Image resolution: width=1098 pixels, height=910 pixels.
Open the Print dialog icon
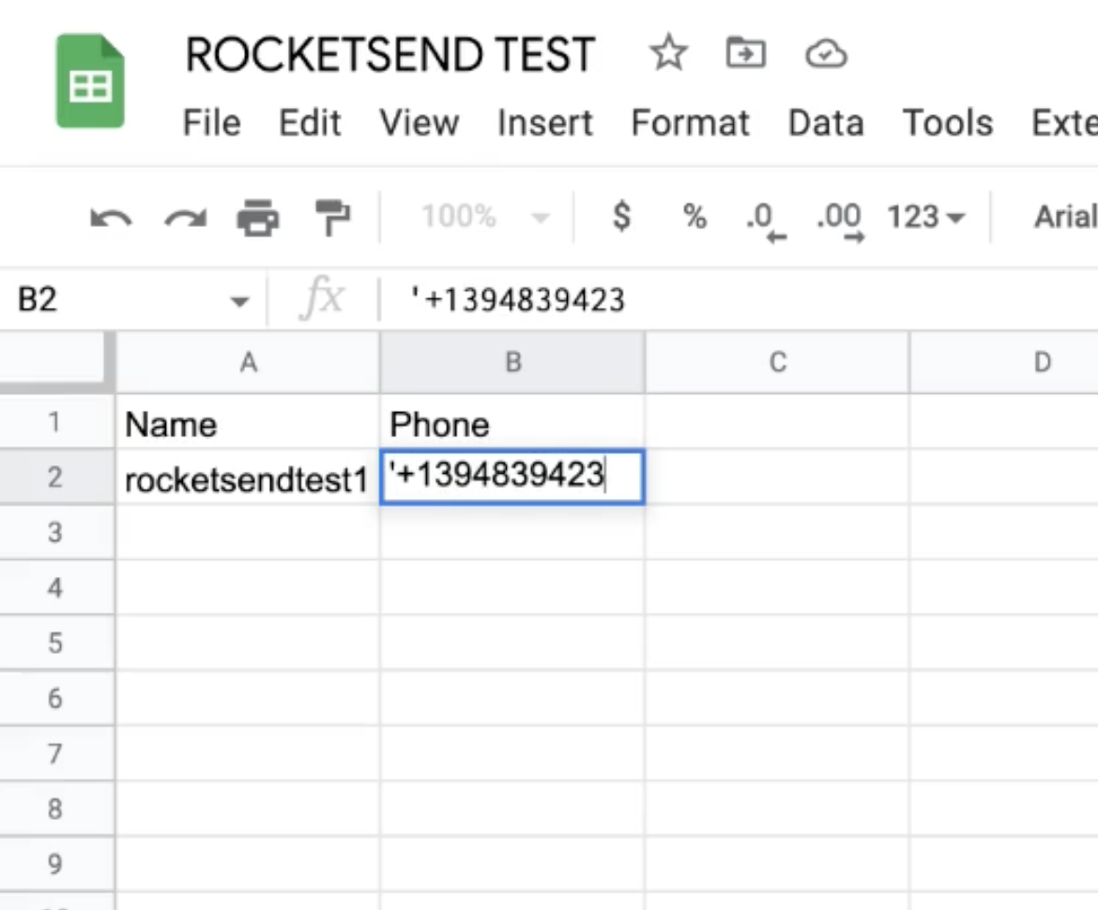click(260, 217)
